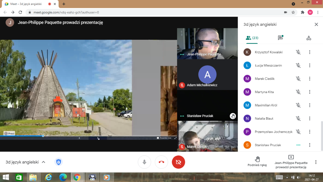This screenshot has width=323, height=182.
Task: Open Microsoft Edge from the taskbar
Action: [63, 177]
